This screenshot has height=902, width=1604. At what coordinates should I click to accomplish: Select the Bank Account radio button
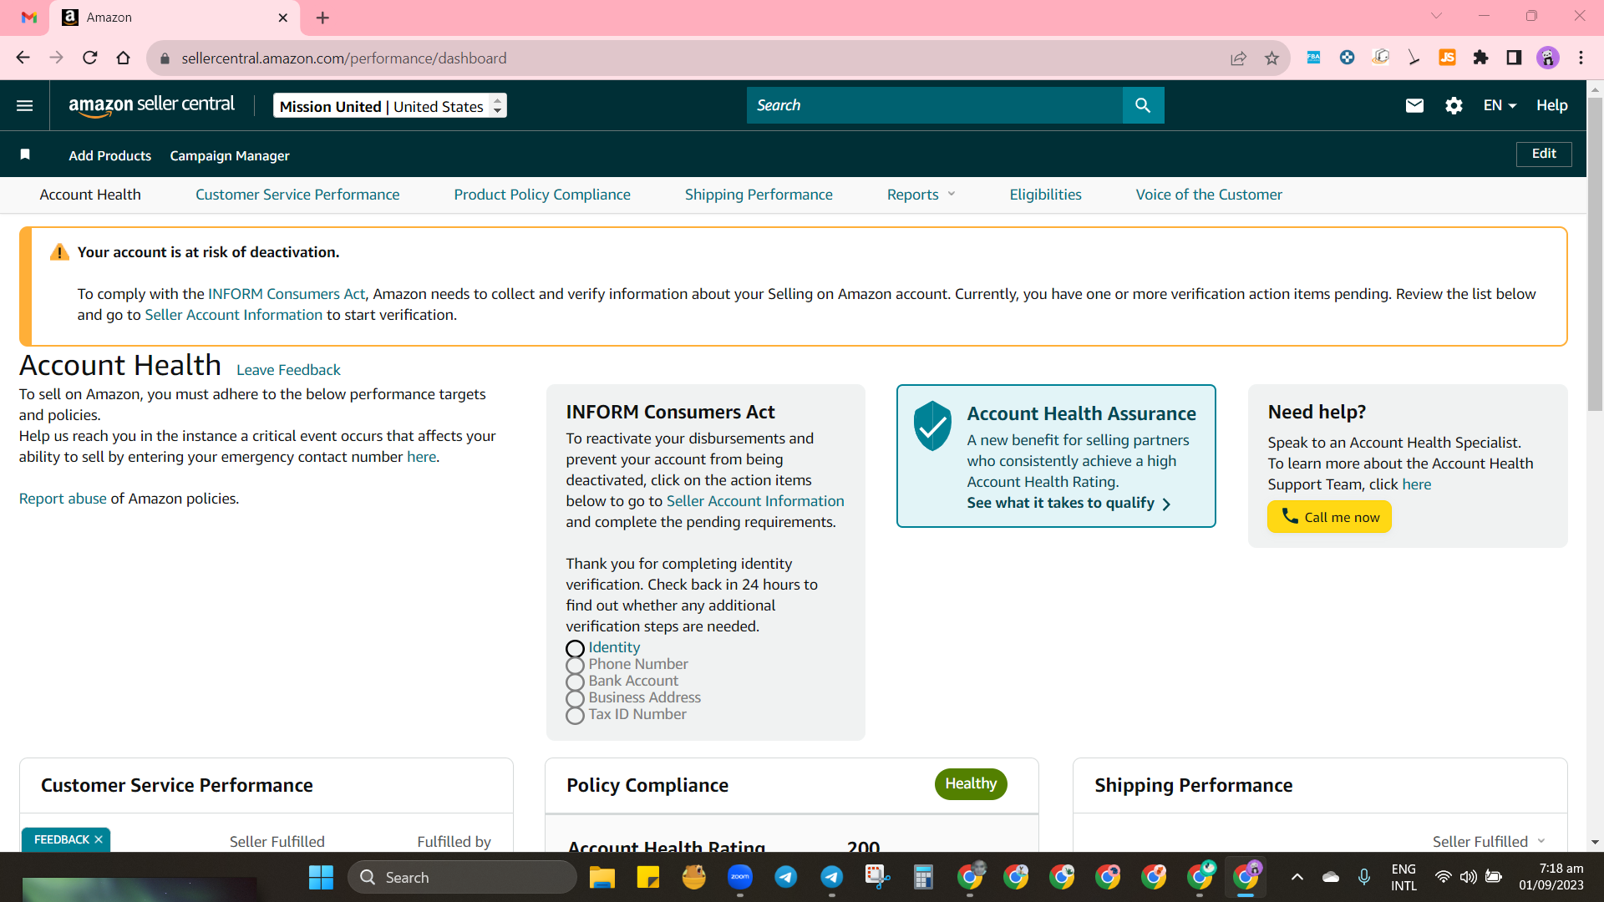575,682
